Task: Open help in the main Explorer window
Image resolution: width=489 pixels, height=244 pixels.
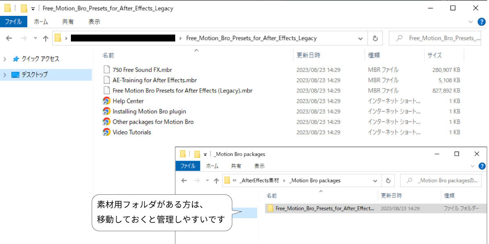Action: [x=482, y=22]
